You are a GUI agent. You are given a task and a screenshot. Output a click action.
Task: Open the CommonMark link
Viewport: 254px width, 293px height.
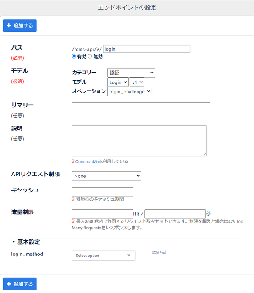point(89,161)
